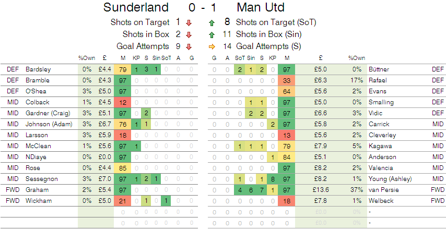Select Colback's red minutes cell showing 12
446x230 pixels.
[123, 102]
